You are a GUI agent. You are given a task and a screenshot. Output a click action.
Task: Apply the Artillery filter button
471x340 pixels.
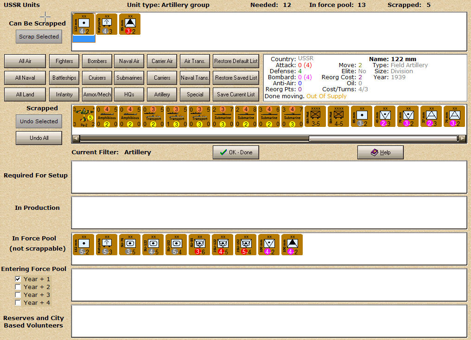tap(162, 94)
